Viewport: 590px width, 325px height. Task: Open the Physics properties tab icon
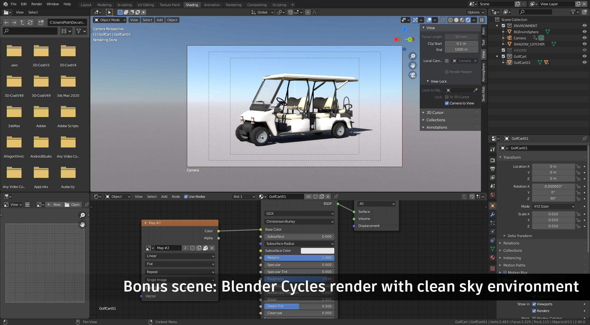click(x=493, y=232)
